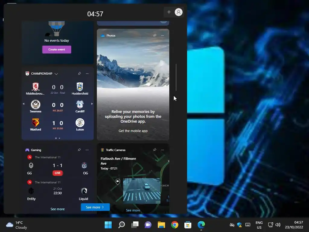
Task: Open Microsoft Store from taskbar
Action: pos(188,225)
